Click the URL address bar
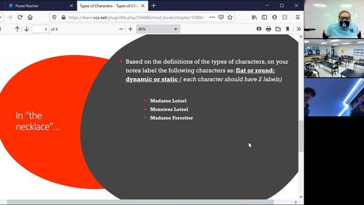The width and height of the screenshot is (364, 205). click(137, 18)
